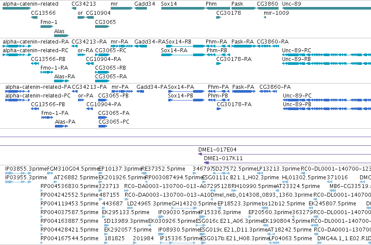Click the CG3065-PC protein
This screenshot has height=245, width=371.
tap(103, 126)
